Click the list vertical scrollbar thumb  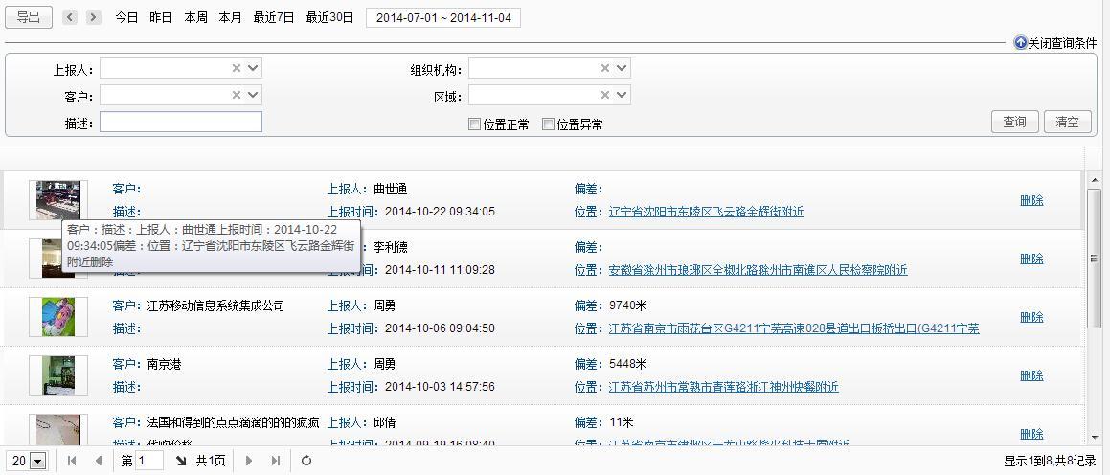click(x=1094, y=259)
